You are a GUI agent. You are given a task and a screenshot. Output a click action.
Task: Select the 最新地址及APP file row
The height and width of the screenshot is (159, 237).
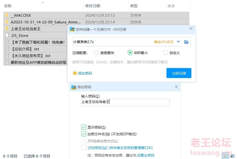pyautogui.click(x=35, y=62)
